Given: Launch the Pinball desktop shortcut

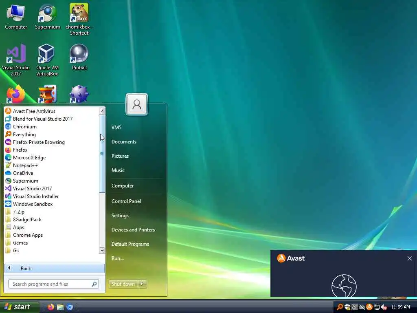Looking at the screenshot, I should pyautogui.click(x=79, y=57).
